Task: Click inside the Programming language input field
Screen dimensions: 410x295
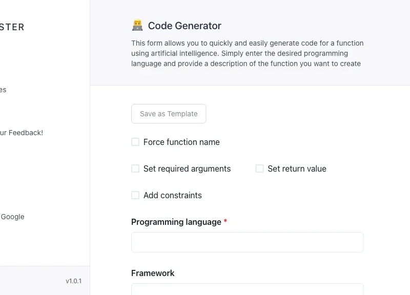Action: coord(247,242)
